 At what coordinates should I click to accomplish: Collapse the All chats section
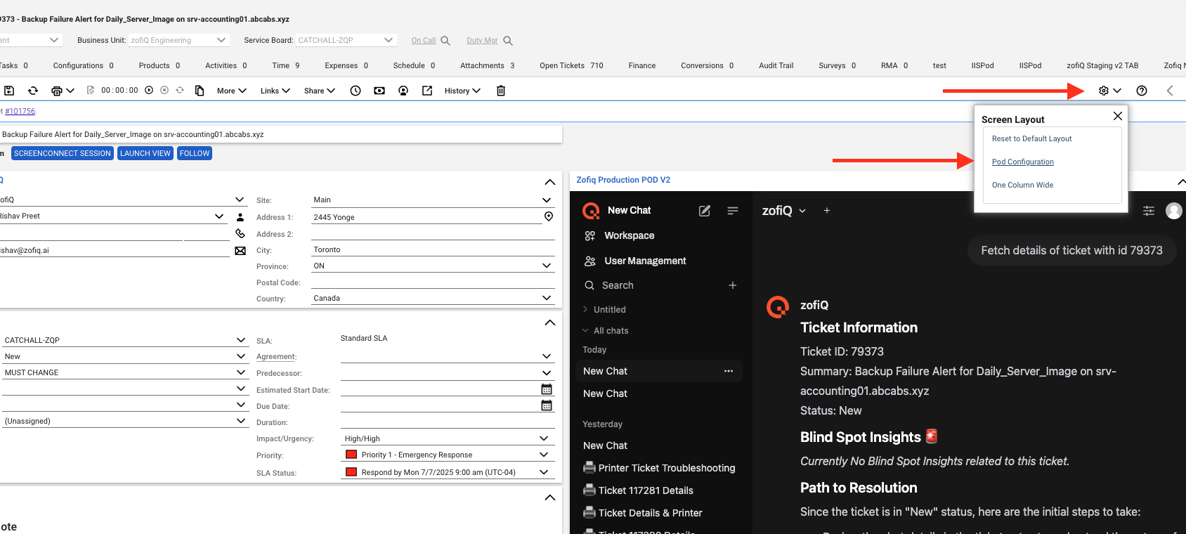(605, 331)
